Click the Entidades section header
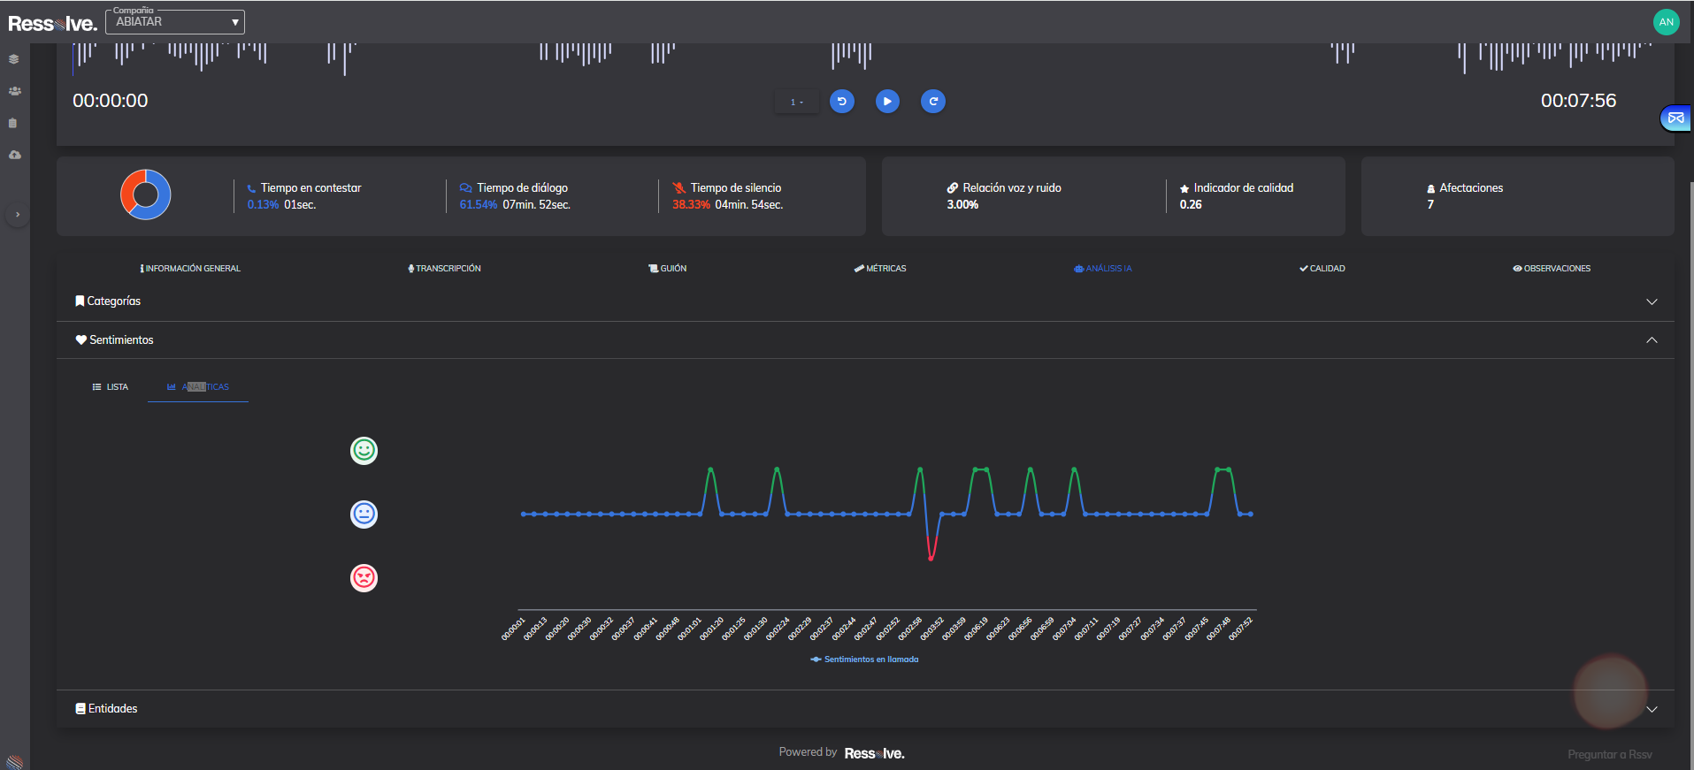This screenshot has width=1694, height=770. pos(865,709)
